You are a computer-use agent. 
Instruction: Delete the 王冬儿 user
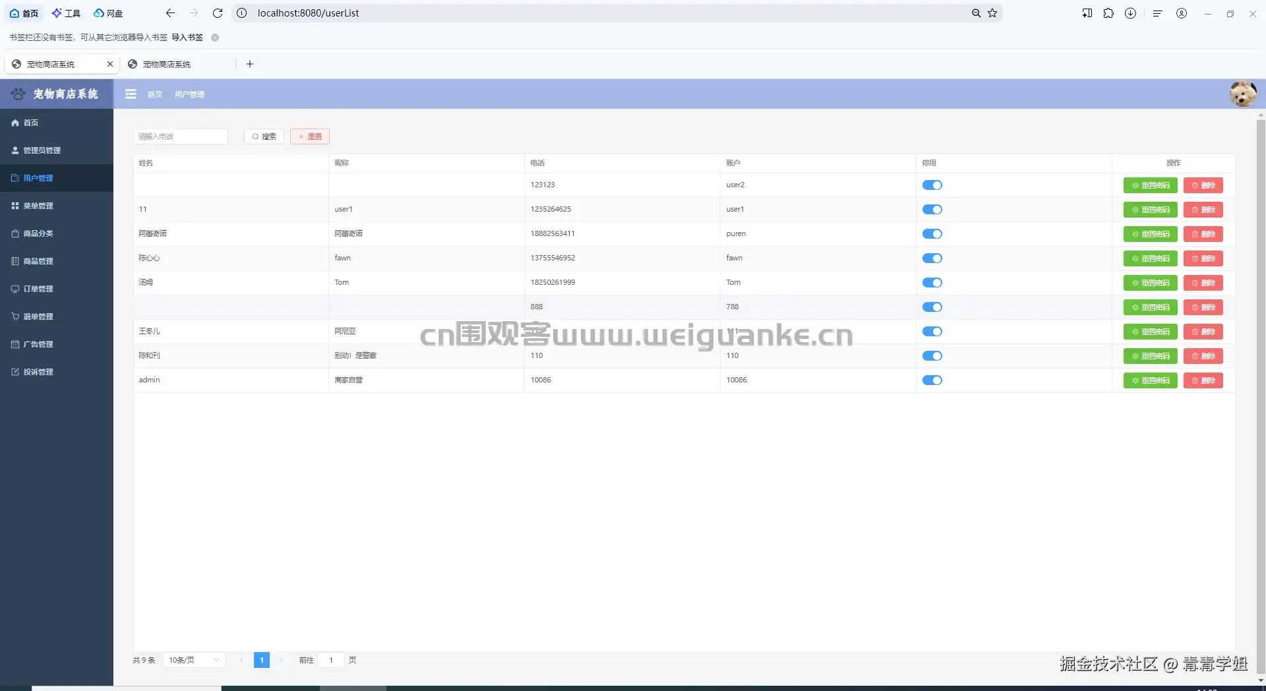1203,332
